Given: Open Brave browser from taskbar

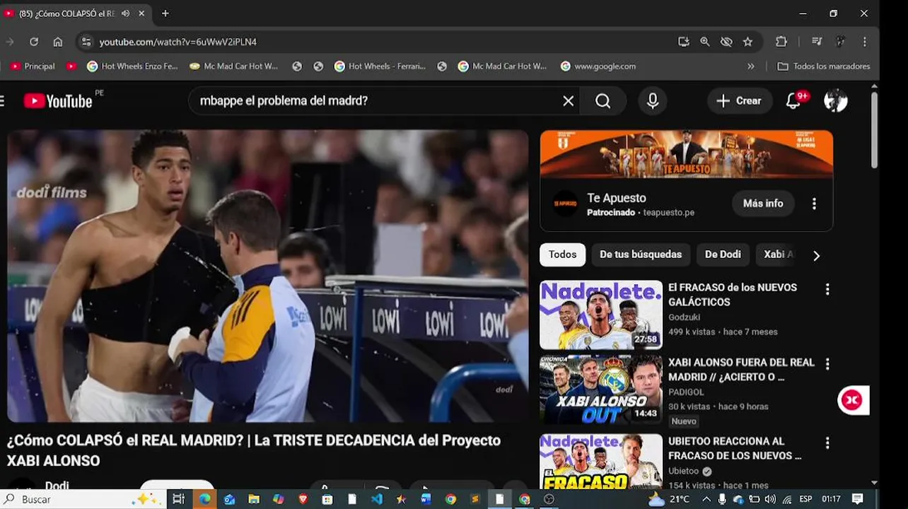Looking at the screenshot, I should 303,499.
